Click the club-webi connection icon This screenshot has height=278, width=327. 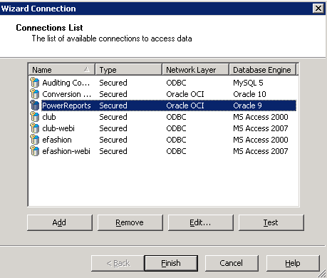click(x=35, y=128)
